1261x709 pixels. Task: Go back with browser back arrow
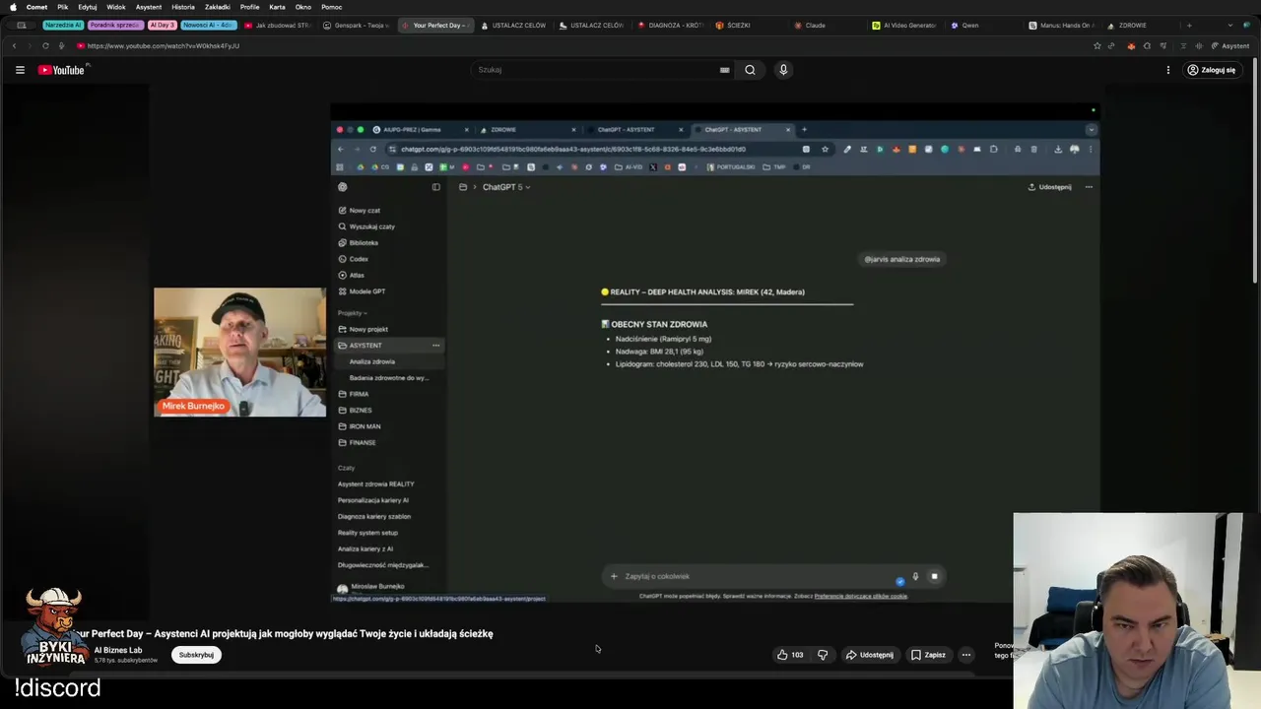tap(14, 45)
